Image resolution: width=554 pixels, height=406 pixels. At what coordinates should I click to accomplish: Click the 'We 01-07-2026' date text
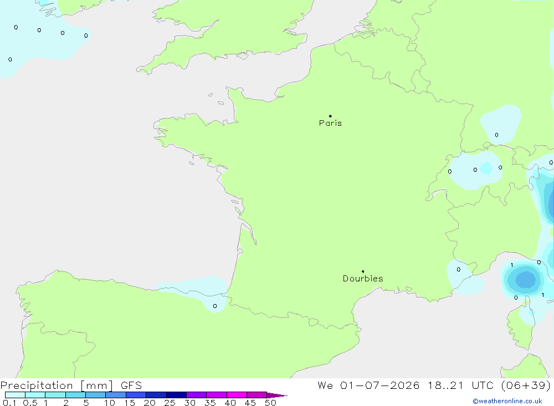368,385
